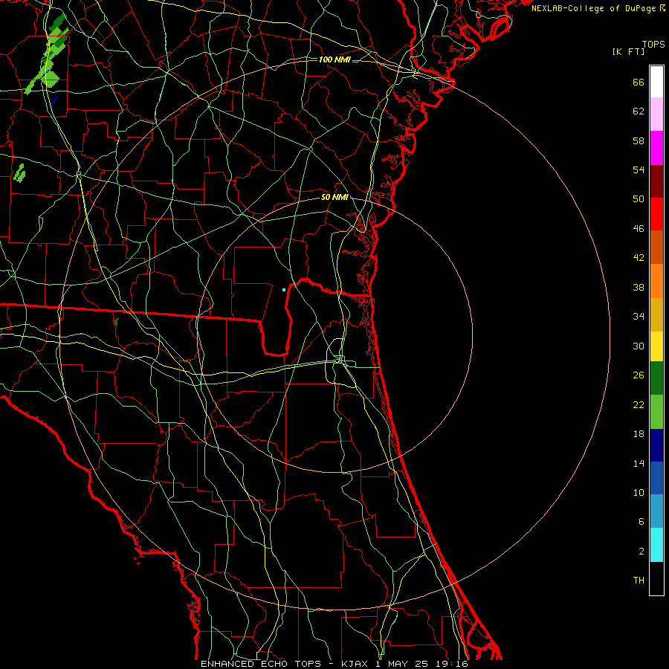
Task: Click the '42' legend value
Action: [639, 258]
